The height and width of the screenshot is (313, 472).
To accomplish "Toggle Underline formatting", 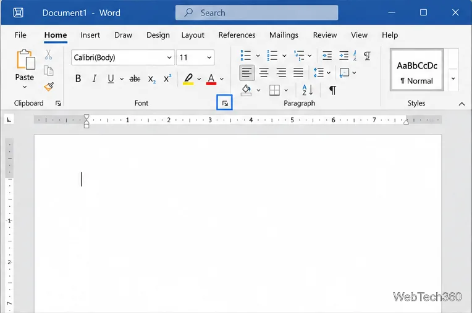I will pyautogui.click(x=111, y=79).
